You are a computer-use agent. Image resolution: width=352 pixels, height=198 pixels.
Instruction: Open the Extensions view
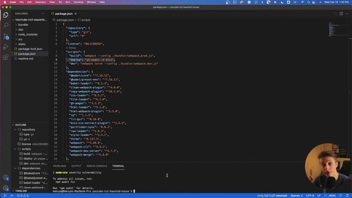pos(5,57)
